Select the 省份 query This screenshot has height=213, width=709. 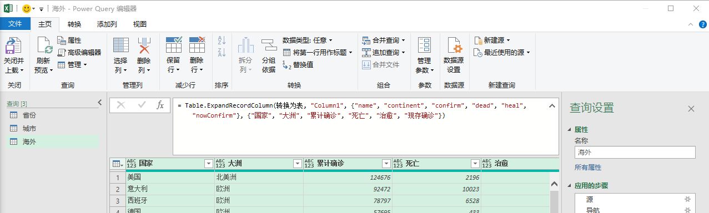[53, 115]
